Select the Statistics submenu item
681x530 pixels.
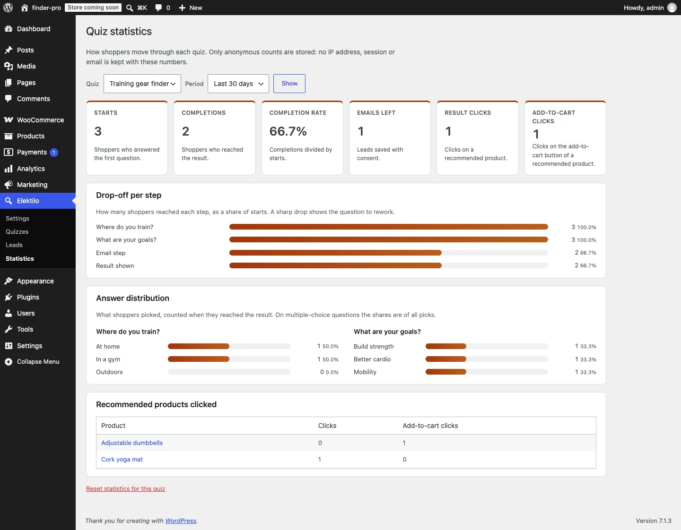20,259
